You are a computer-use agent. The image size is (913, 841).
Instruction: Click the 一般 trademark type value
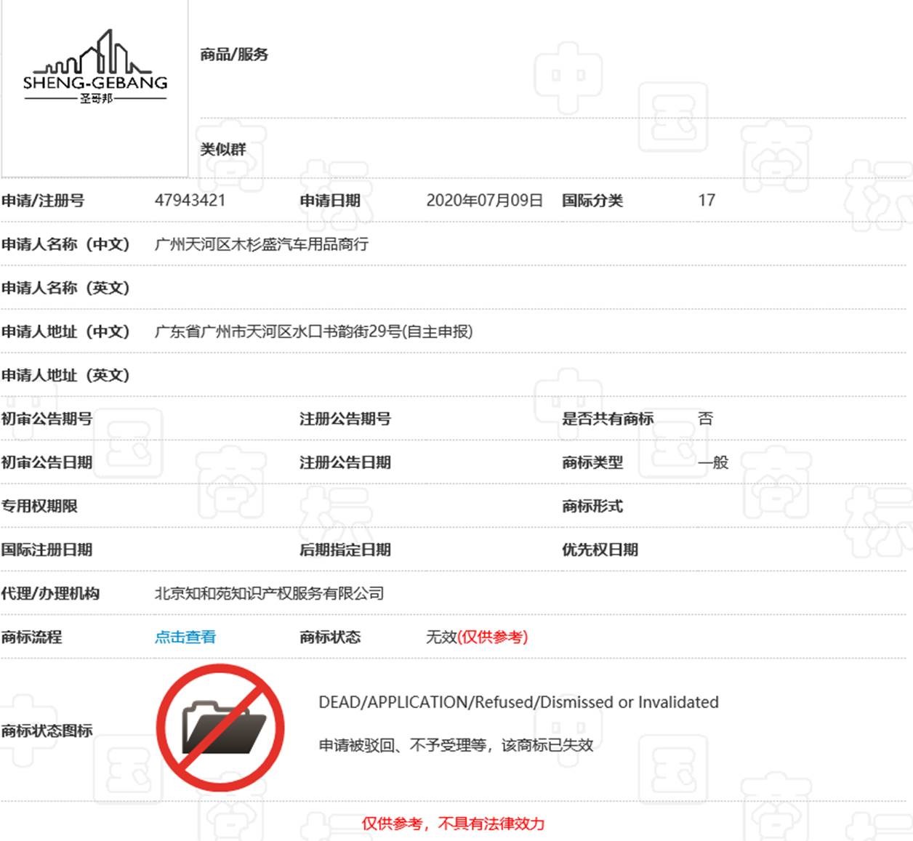point(713,462)
